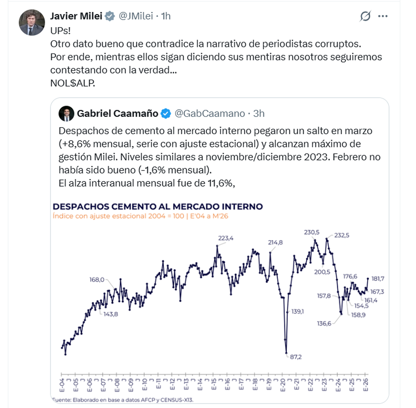Click the Gabriel Caamaño display name
This screenshot has width=416, height=408.
117,113
